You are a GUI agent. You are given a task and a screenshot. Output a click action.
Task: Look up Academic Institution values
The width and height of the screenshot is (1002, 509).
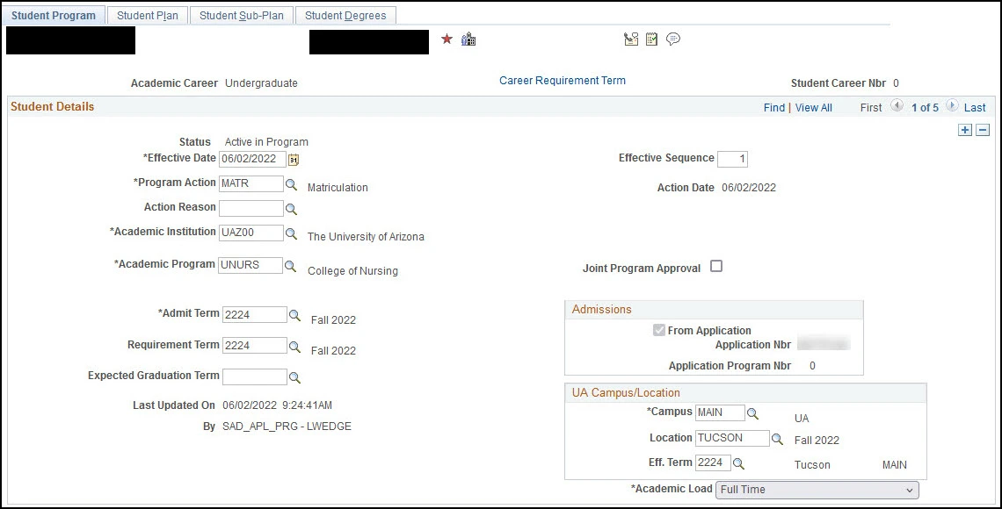pyautogui.click(x=291, y=233)
